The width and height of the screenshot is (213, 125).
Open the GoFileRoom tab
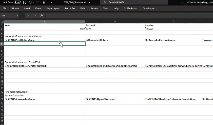(130, 8)
